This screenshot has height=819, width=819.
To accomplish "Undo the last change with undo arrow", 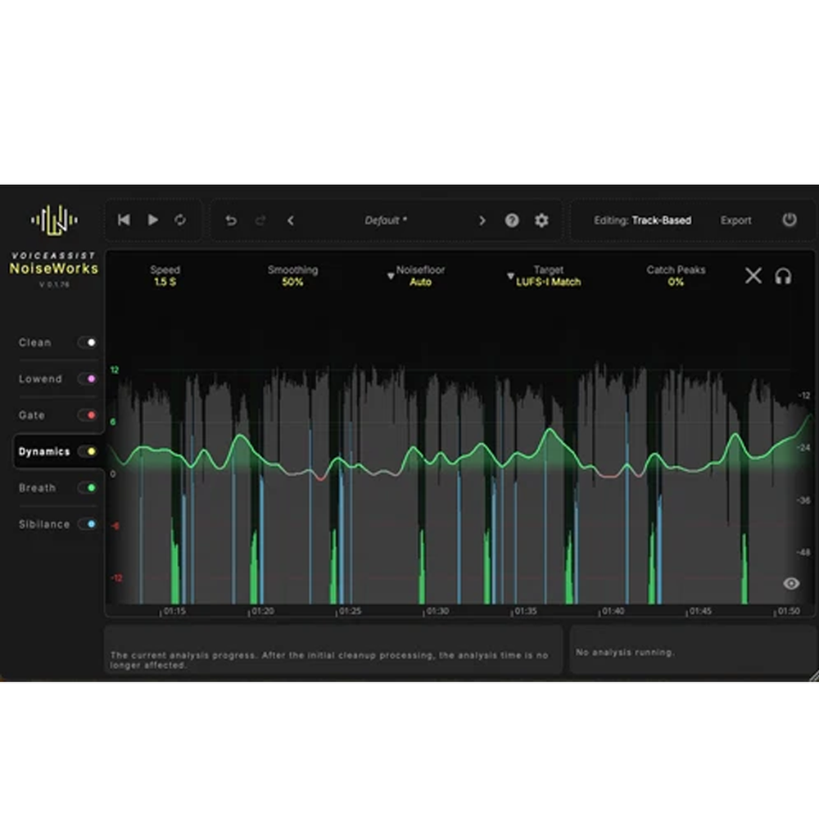I will click(231, 220).
